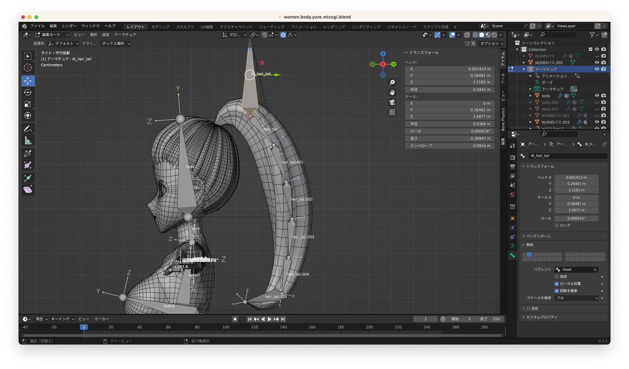Image resolution: width=629 pixels, height=369 pixels.
Task: Uncheck the ローカル位置 checkbox
Action: [x=557, y=284]
